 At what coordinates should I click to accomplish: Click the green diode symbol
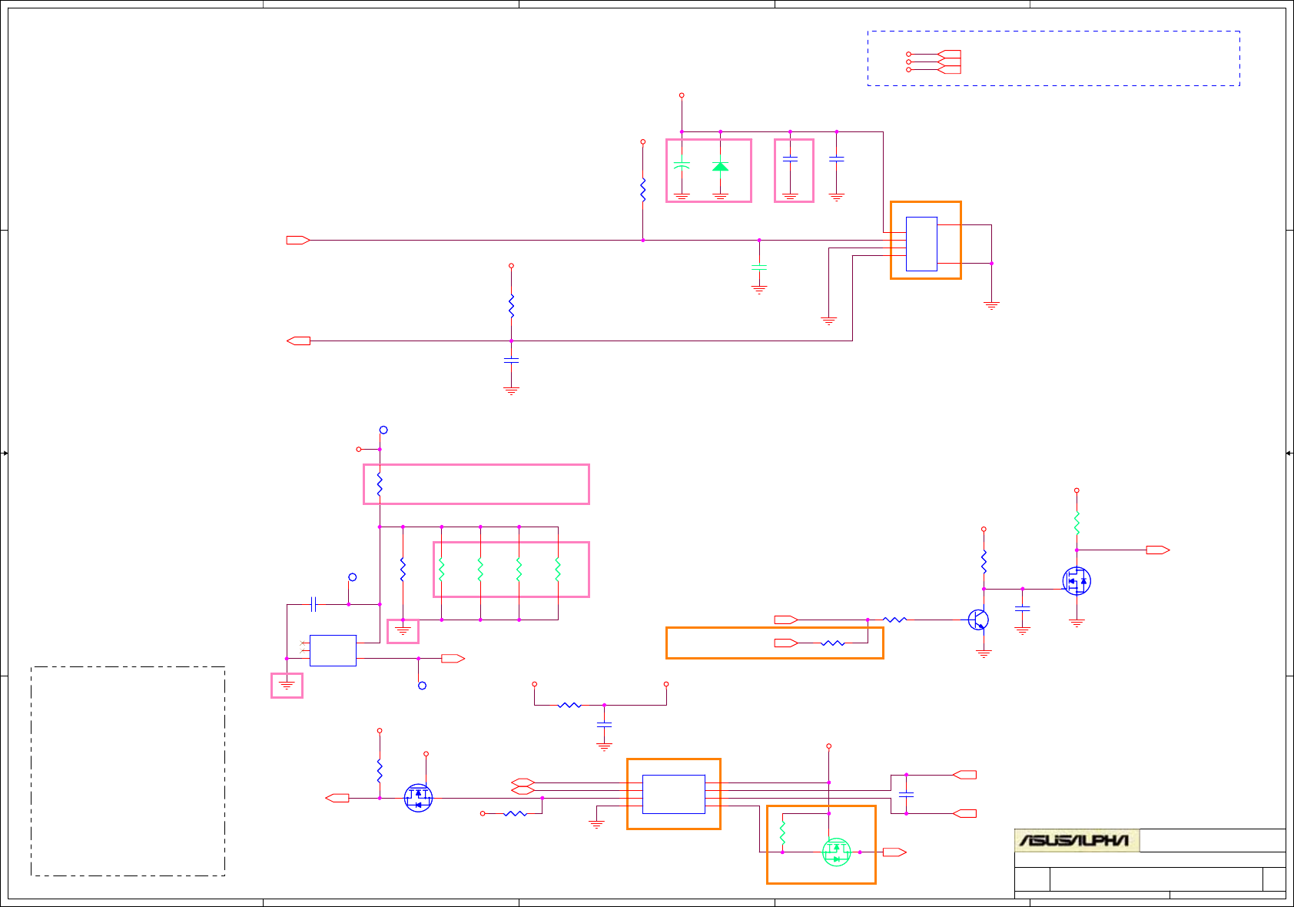click(x=720, y=166)
